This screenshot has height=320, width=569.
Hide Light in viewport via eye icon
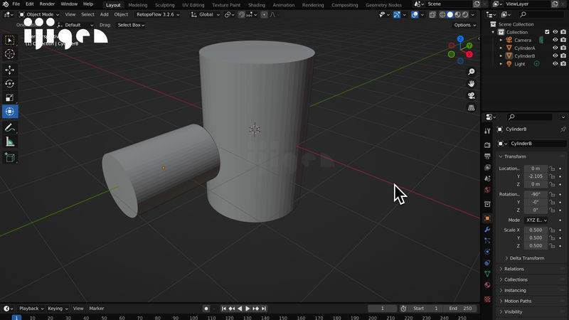555,64
